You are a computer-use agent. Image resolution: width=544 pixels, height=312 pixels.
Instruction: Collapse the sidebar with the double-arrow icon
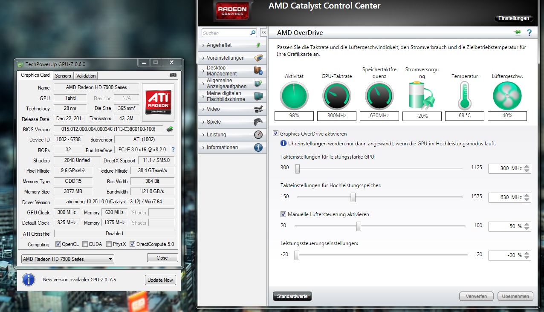(263, 33)
